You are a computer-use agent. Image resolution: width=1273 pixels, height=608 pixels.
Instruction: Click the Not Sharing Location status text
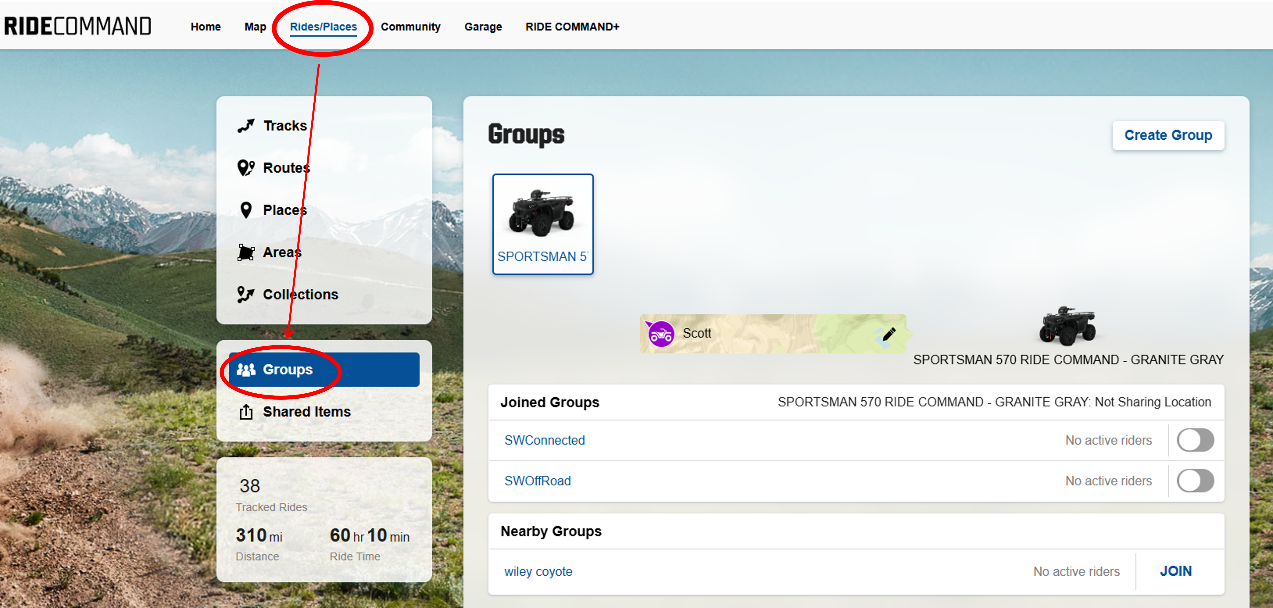pos(1153,402)
